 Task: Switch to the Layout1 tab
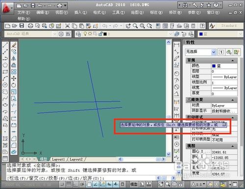pos(58,159)
